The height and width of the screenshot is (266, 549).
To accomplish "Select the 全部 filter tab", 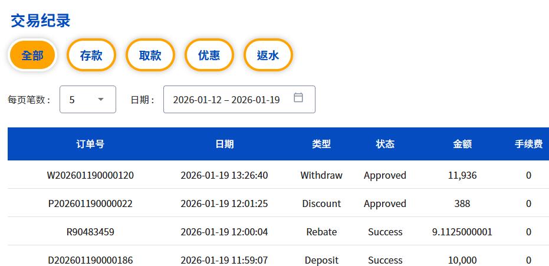I will [32, 55].
